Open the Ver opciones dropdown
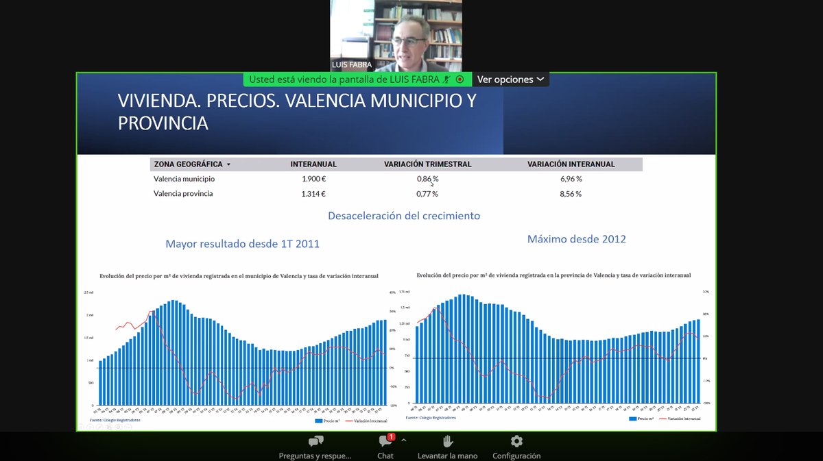 tap(511, 79)
